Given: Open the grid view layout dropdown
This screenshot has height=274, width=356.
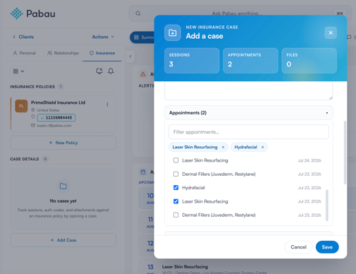Looking at the screenshot, I should pos(19,71).
